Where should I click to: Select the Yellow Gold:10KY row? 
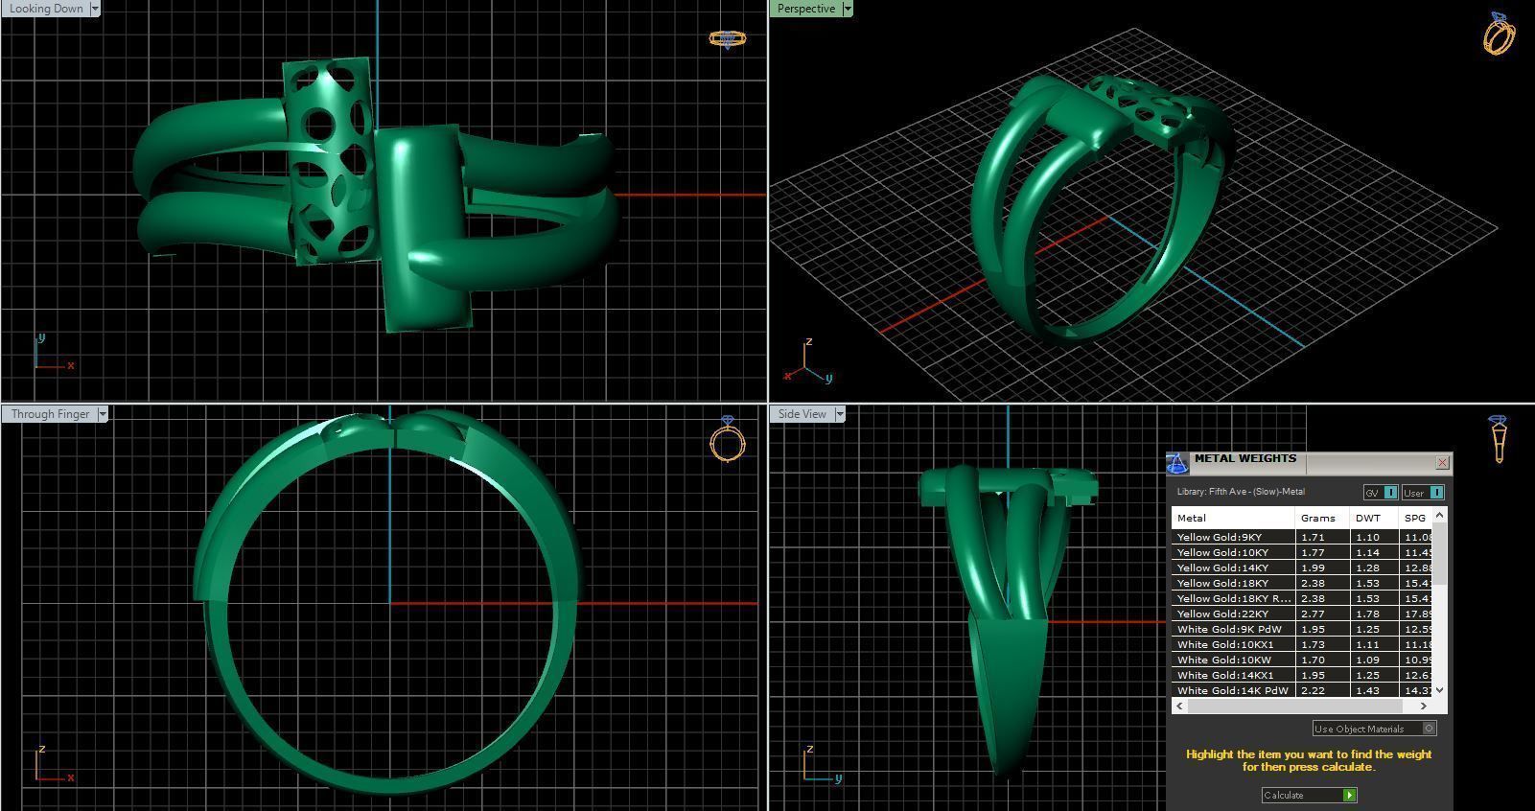[x=1302, y=552]
